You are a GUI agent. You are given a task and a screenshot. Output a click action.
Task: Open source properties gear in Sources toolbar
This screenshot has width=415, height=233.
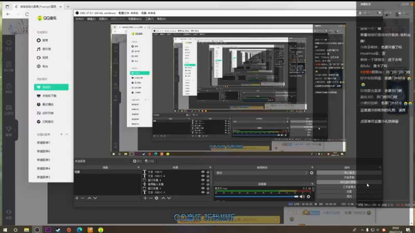click(157, 198)
